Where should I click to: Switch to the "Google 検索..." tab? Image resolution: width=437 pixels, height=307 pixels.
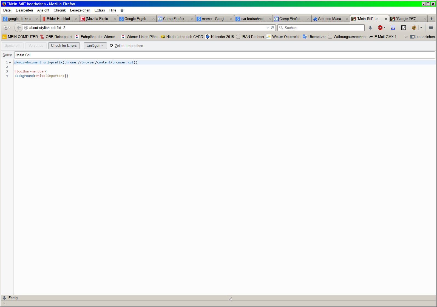408,19
